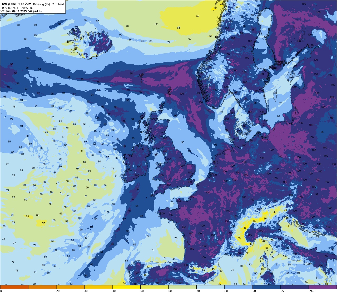Click the '60' label on the legend scale
Image resolution: width=337 pixels, height=293 pixels.
tap(170, 291)
